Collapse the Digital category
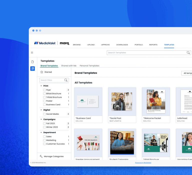 41,110
